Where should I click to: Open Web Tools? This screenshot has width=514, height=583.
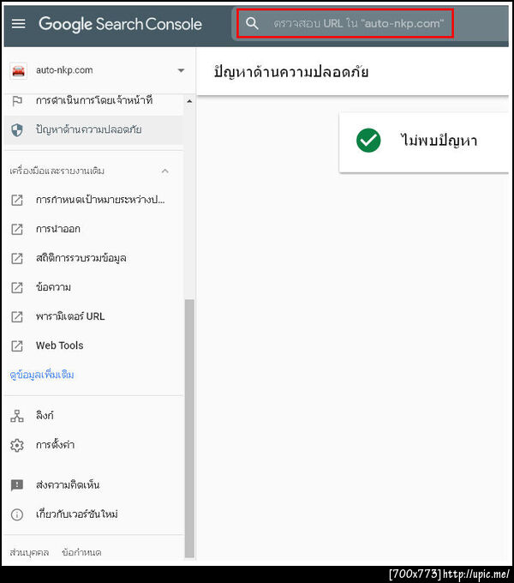pyautogui.click(x=60, y=346)
